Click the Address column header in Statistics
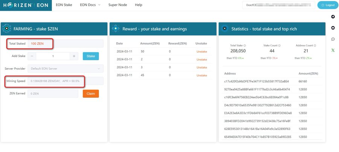 (x=230, y=73)
